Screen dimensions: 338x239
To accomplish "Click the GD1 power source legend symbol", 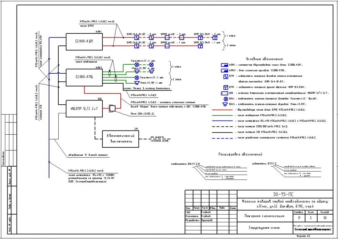I will [224, 93].
